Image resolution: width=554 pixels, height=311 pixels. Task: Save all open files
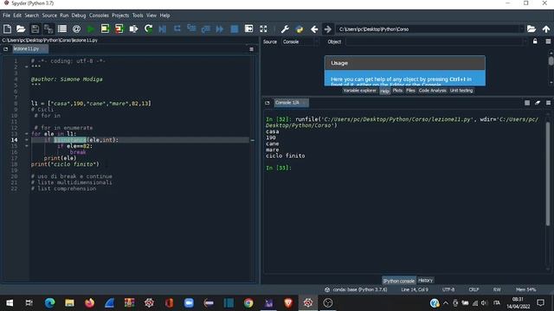click(48, 29)
